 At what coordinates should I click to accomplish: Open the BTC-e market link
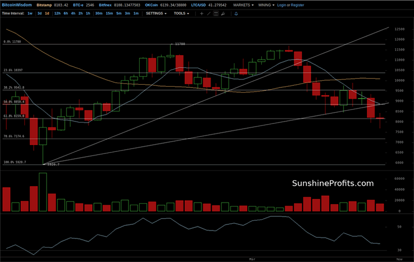(x=79, y=5)
